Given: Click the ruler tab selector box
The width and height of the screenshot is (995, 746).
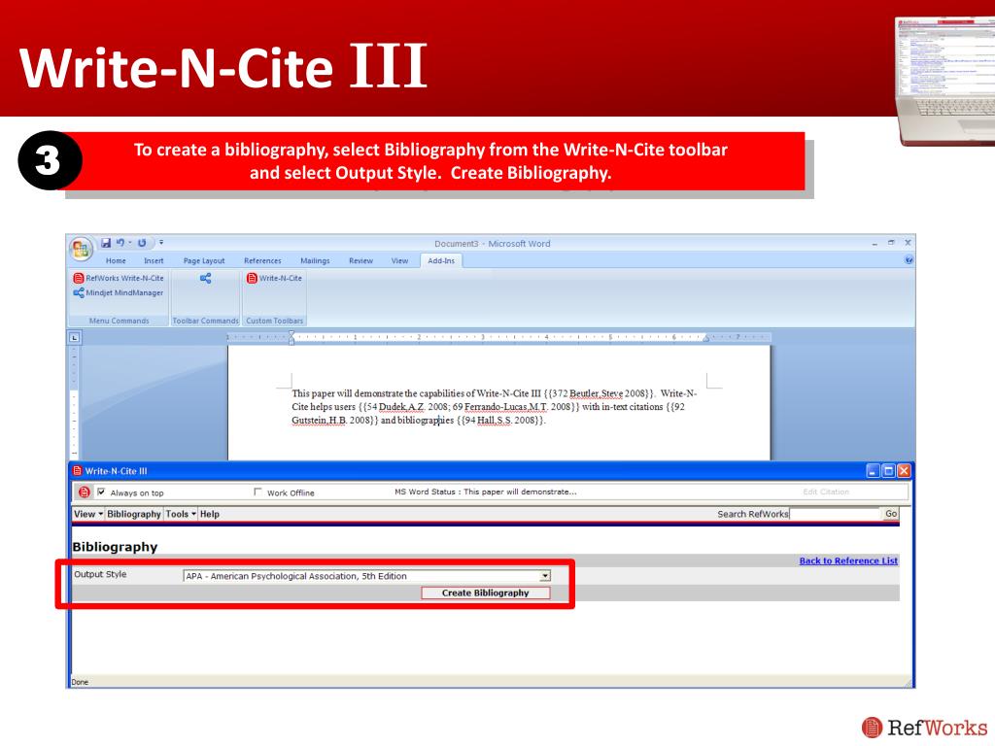Looking at the screenshot, I should click(x=75, y=337).
